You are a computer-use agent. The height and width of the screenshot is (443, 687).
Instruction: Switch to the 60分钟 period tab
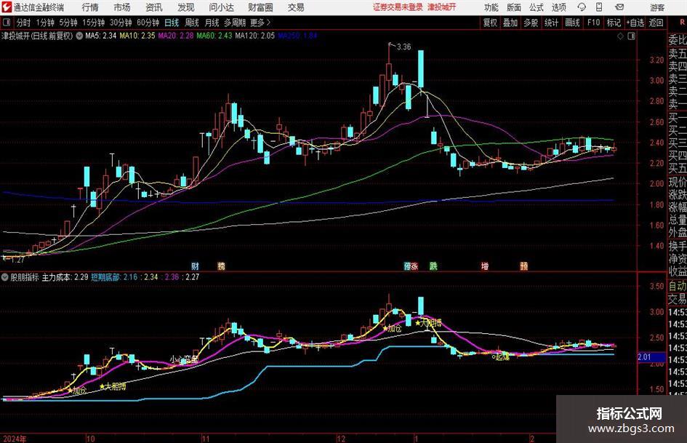(148, 23)
